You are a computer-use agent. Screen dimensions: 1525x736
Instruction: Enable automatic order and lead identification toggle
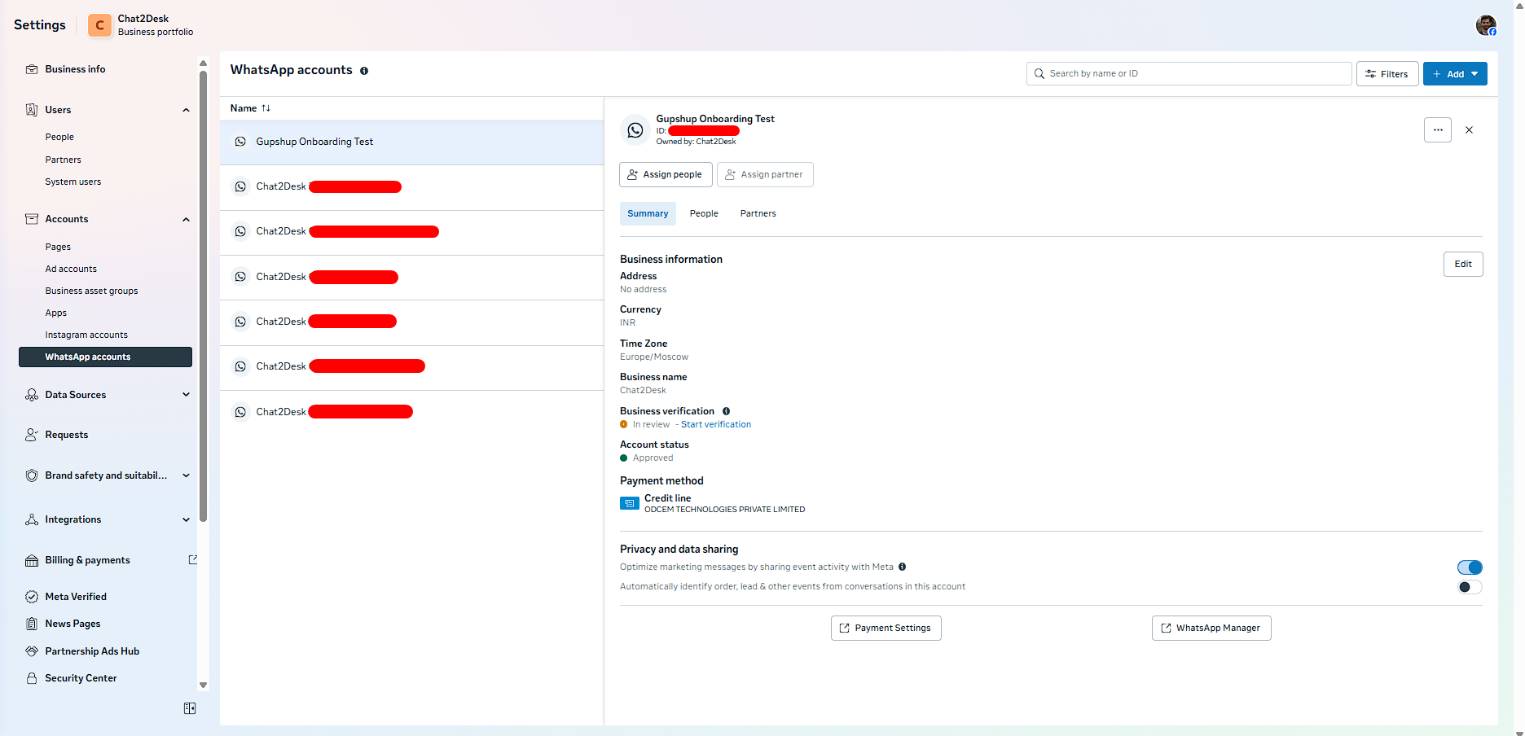click(x=1469, y=587)
